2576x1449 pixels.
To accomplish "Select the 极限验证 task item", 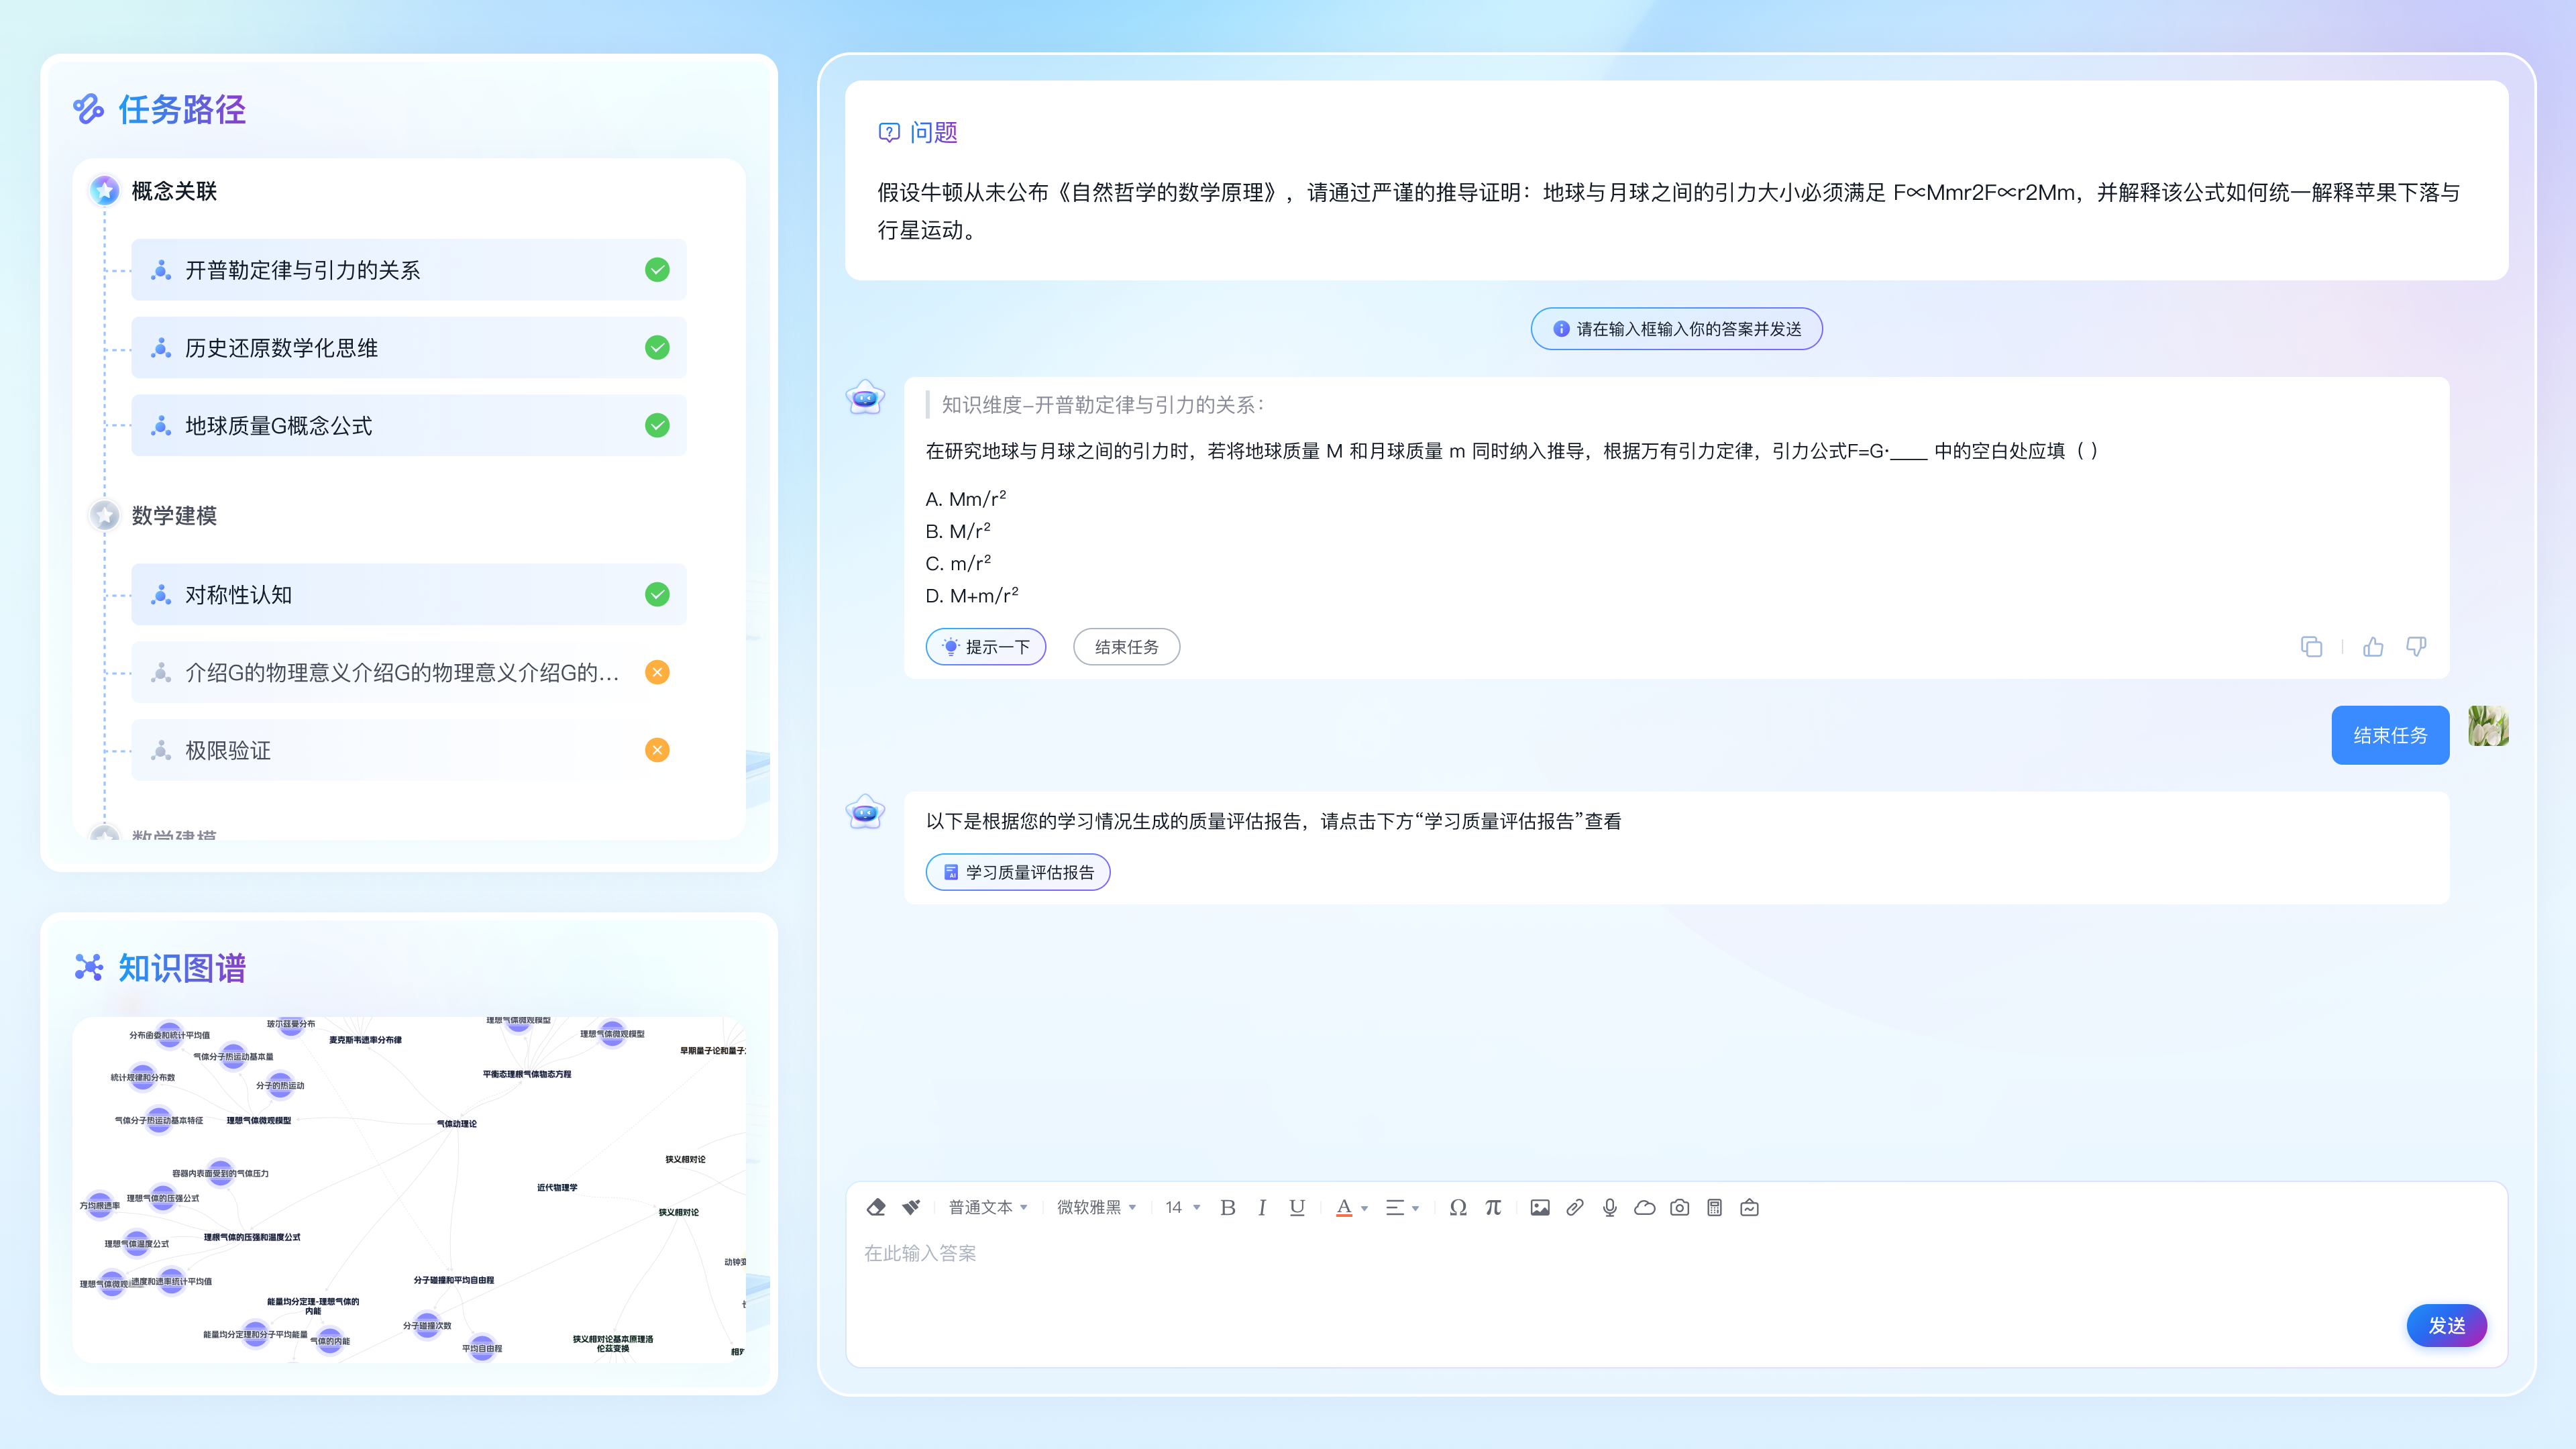I will (408, 750).
